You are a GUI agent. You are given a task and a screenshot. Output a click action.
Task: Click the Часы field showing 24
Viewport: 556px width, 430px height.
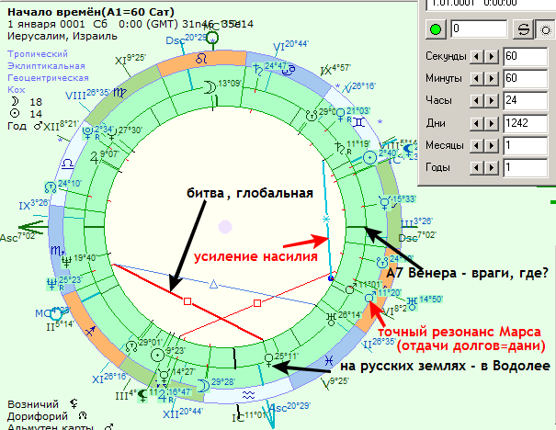[526, 101]
